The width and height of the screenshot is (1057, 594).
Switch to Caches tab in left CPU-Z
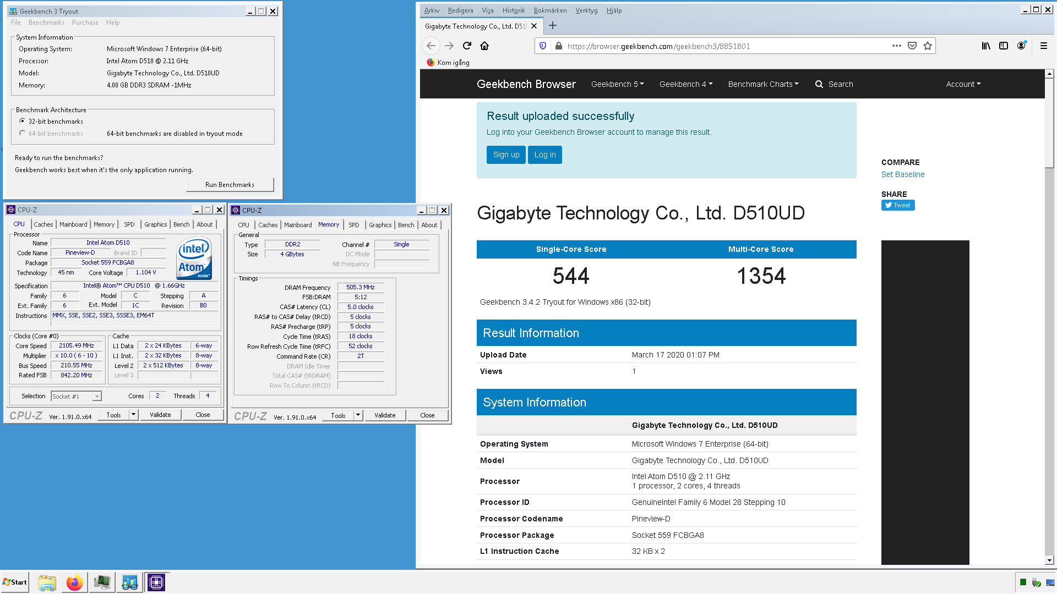point(43,224)
